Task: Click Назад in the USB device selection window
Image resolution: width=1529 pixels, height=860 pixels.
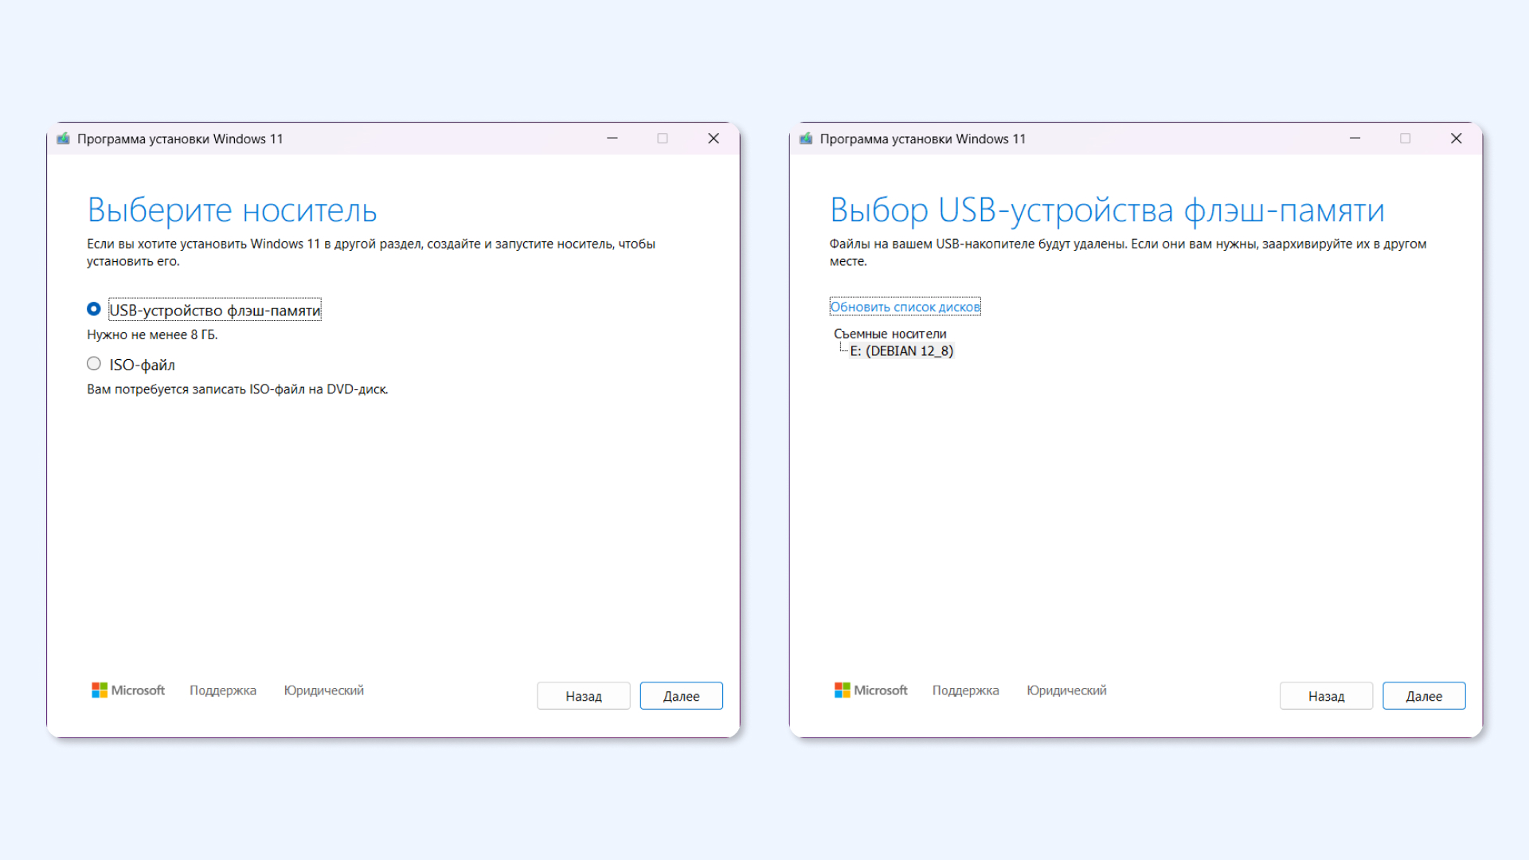Action: [x=1326, y=696]
